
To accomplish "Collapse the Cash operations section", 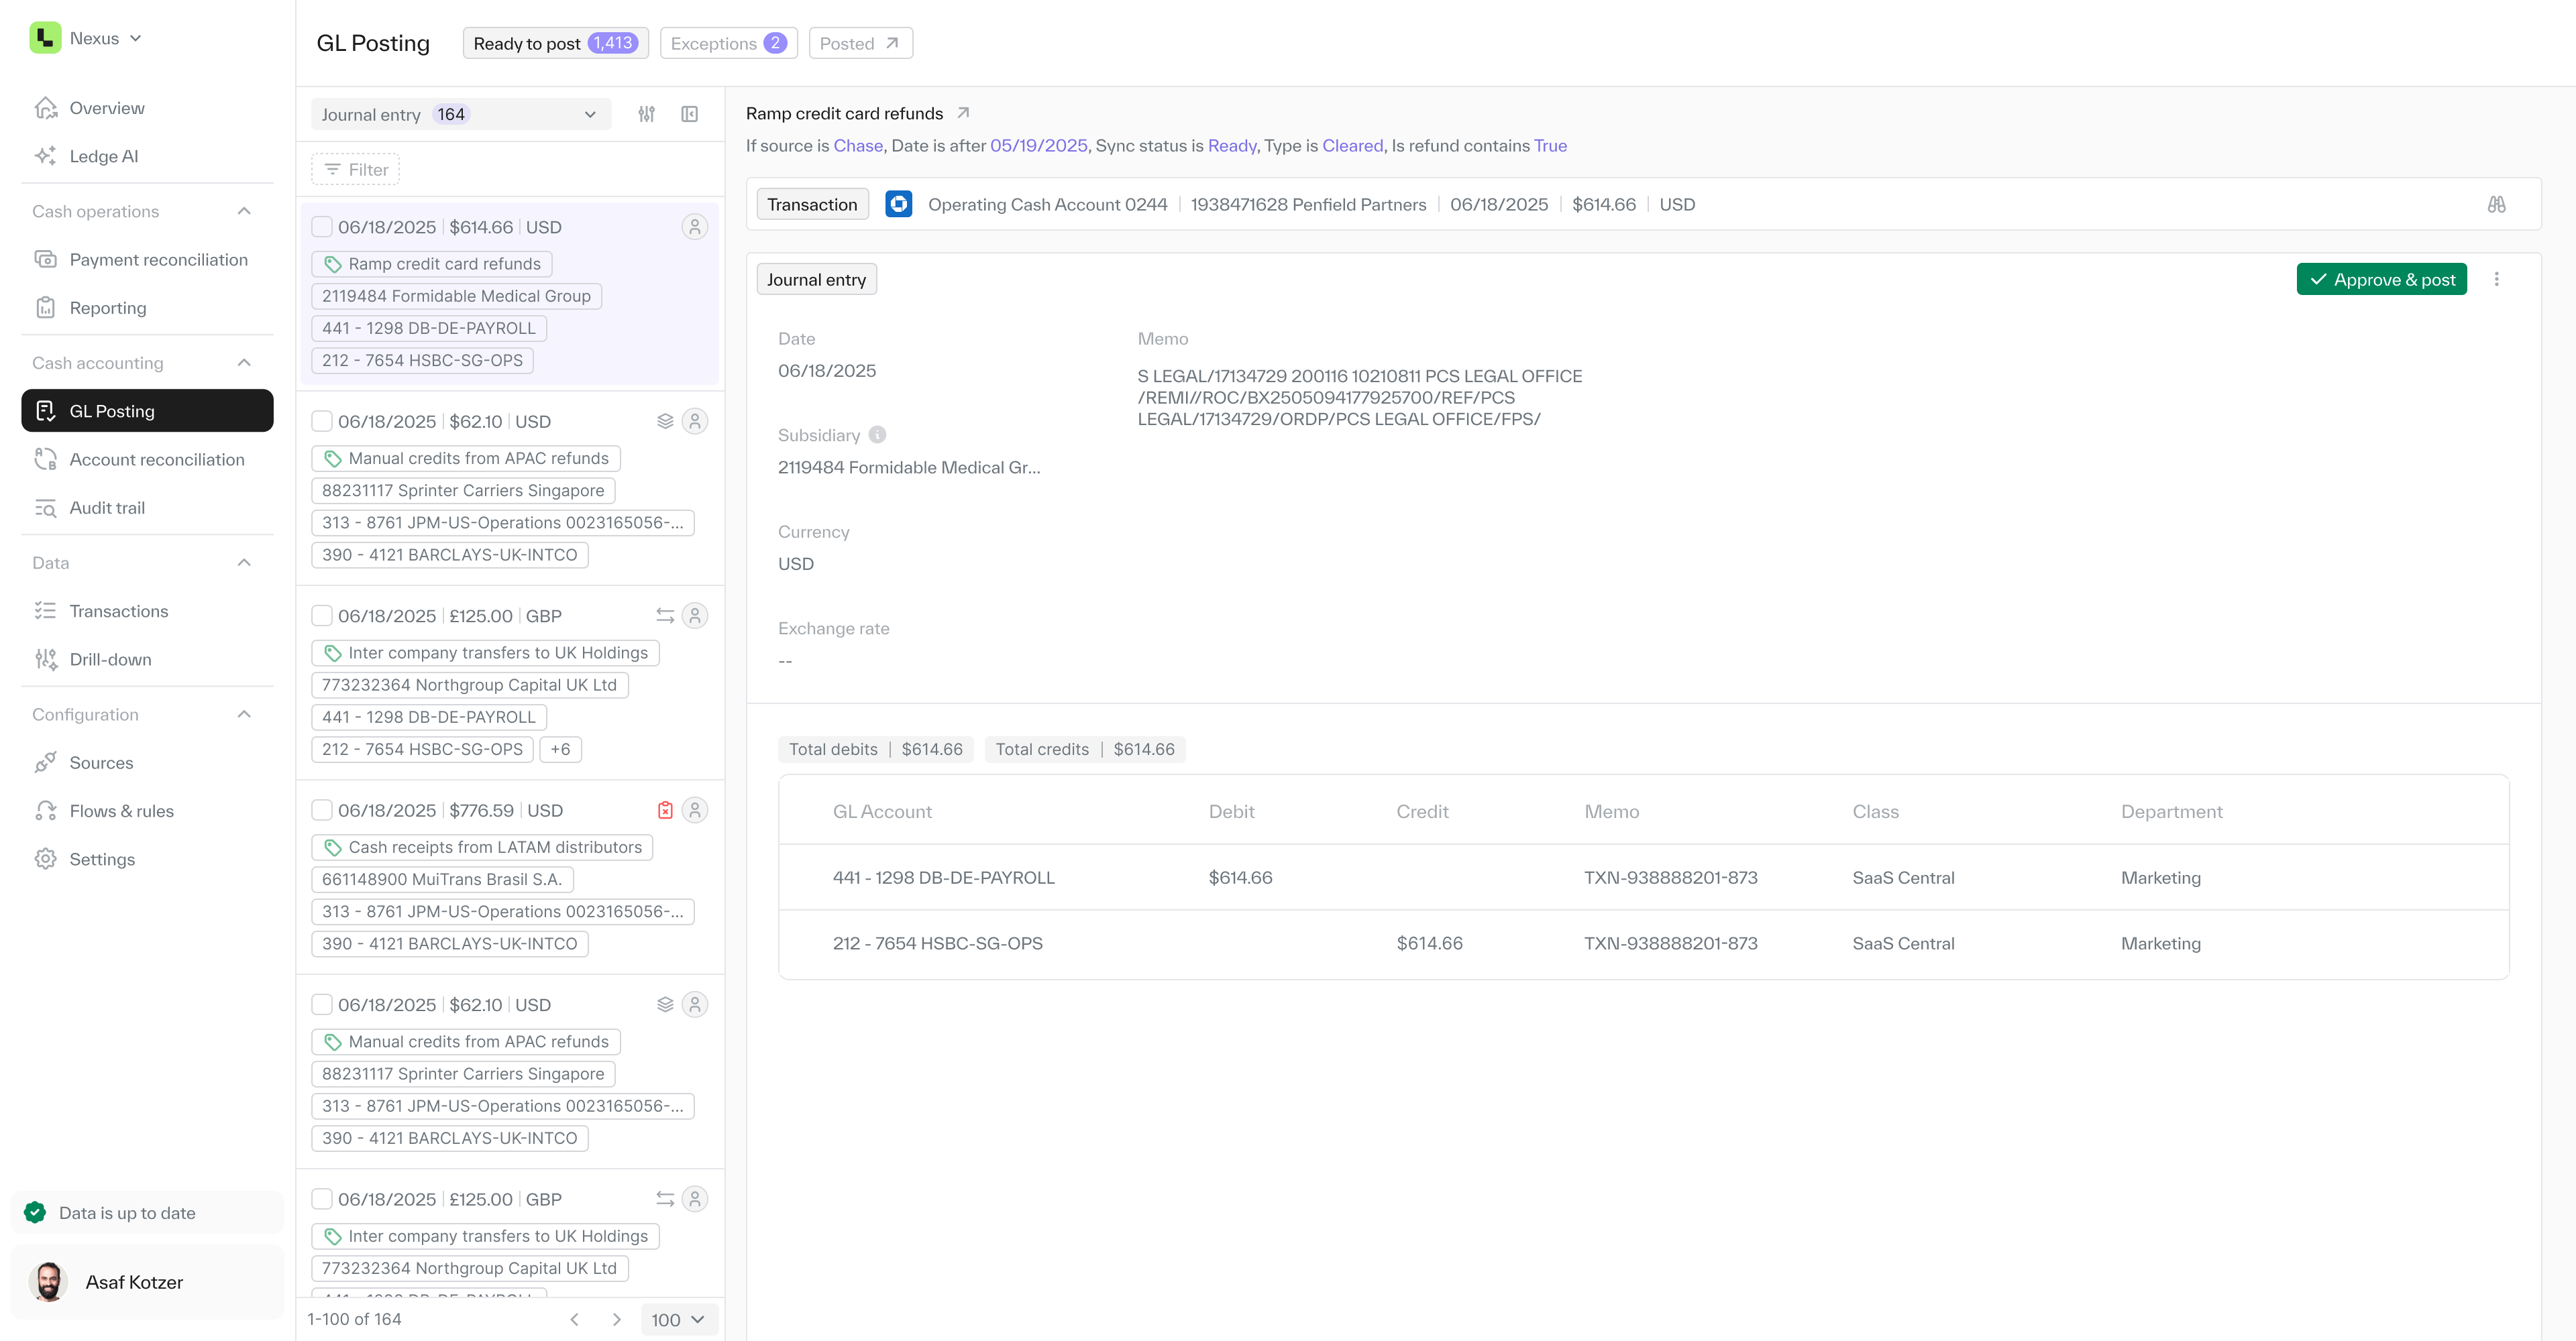I will pos(244,211).
